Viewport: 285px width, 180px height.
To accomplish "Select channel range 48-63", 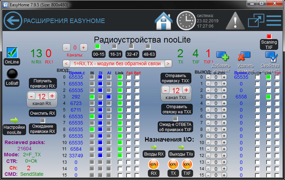I will click(x=148, y=54).
